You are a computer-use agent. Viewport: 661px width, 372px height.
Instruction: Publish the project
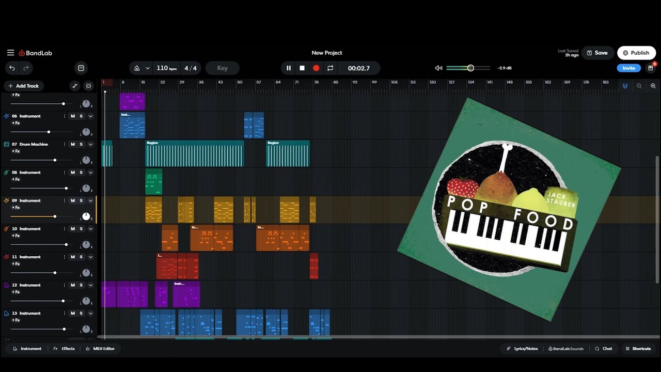click(x=636, y=53)
